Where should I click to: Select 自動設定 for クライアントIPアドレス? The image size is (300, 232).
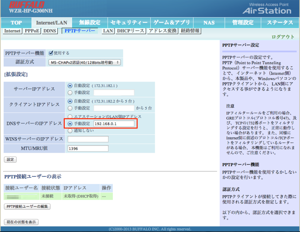(70, 101)
